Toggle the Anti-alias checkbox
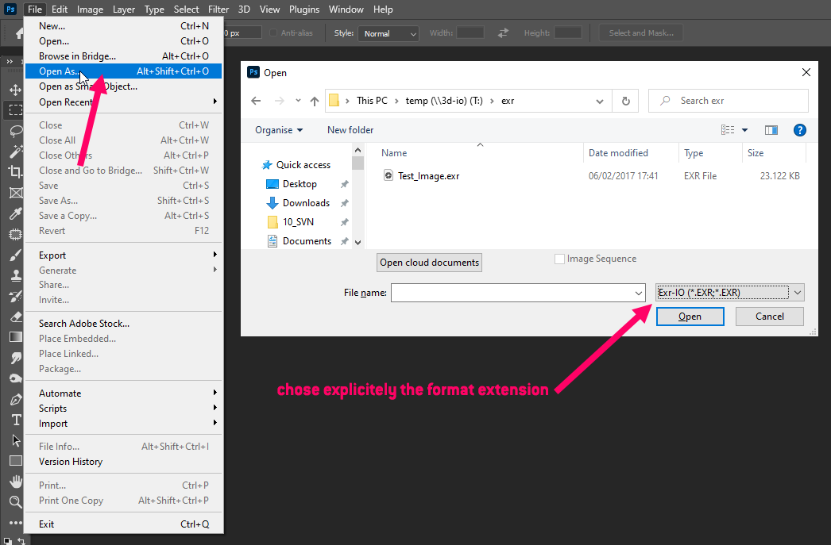The height and width of the screenshot is (545, 831). (x=273, y=33)
